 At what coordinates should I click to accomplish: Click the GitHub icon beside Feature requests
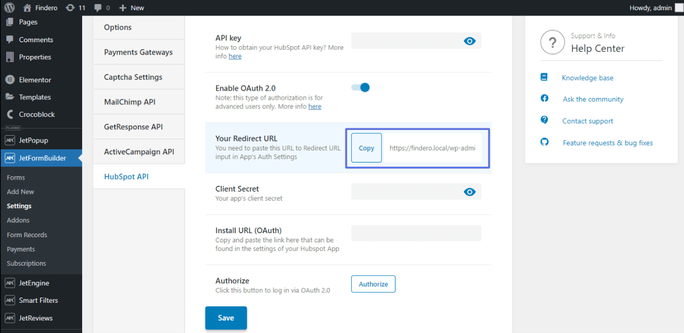pos(544,143)
